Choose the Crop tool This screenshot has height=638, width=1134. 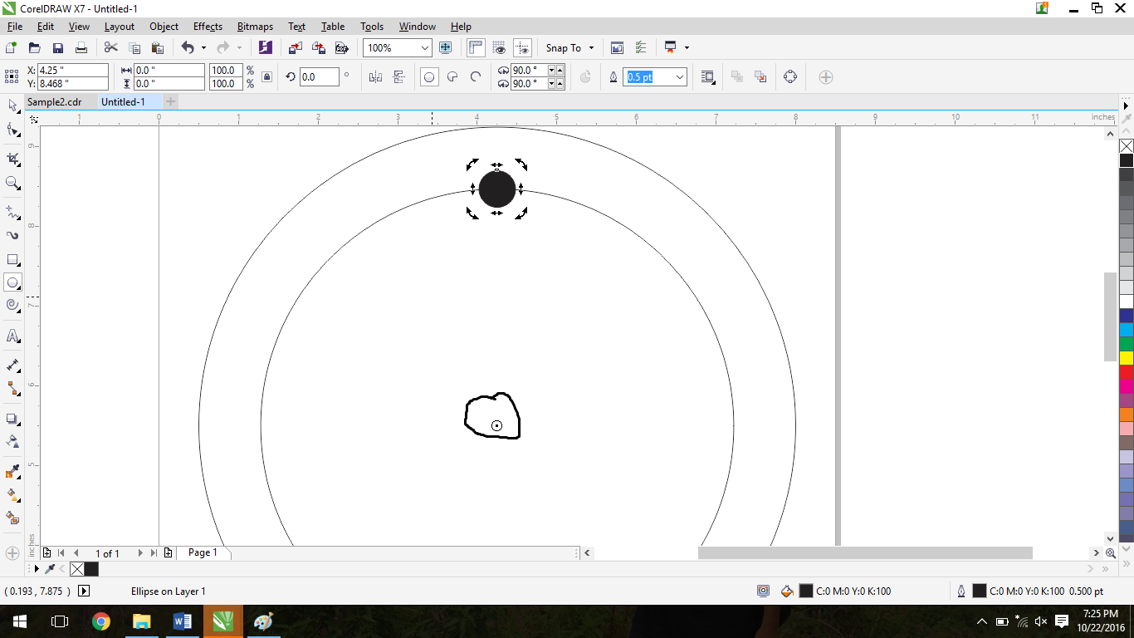coord(12,159)
